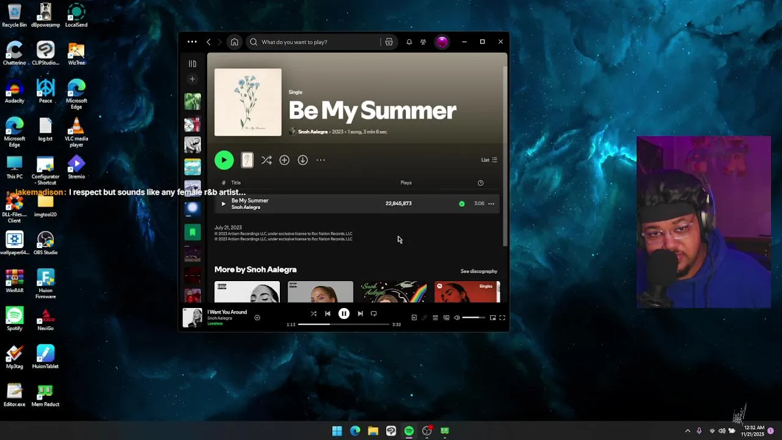Open Spotify's three-dot app menu
The image size is (782, 440).
coord(192,42)
